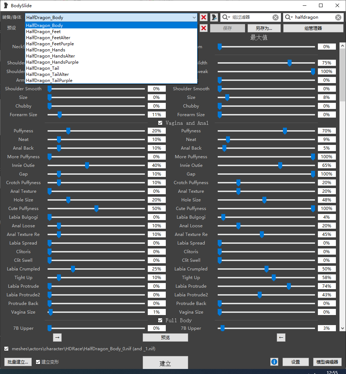This screenshot has width=346, height=374.
Task: Click the red X delete project icon next to outfit dropdown
Action: 204,17
